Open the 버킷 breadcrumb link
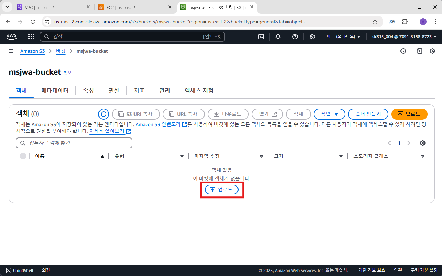 [61, 51]
